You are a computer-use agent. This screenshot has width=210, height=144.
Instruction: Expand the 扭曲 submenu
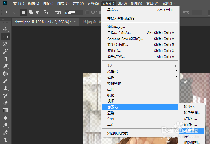(x=140, y=89)
